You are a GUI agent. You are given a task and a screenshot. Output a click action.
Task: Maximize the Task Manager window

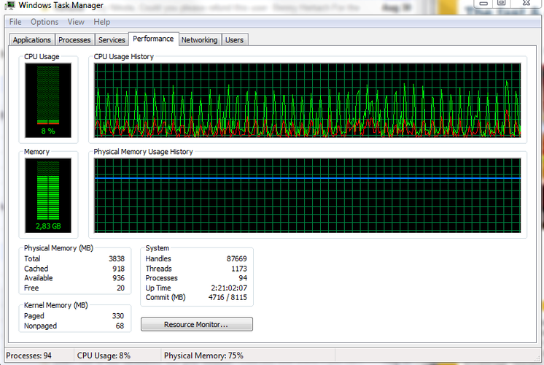[x=501, y=3]
